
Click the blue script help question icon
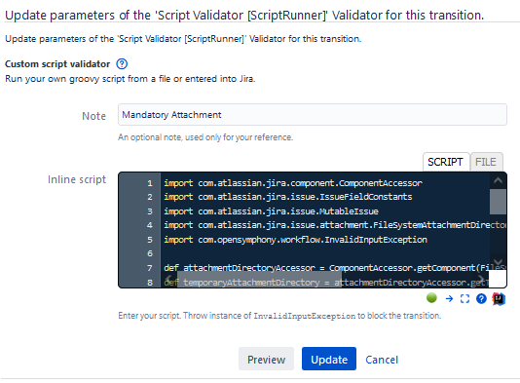481,298
